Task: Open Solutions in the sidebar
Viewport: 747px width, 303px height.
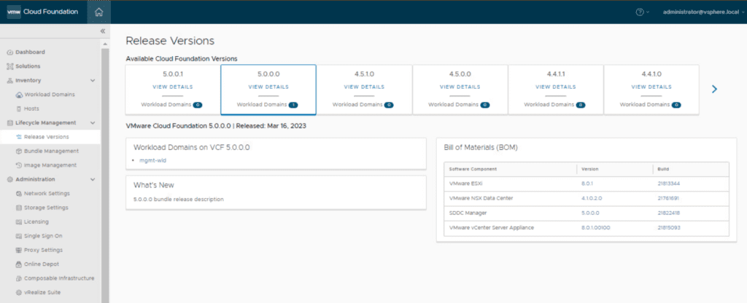Action: pyautogui.click(x=28, y=66)
